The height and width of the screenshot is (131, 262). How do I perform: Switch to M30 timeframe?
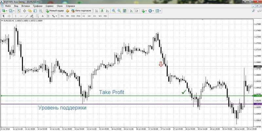(x=78, y=16)
